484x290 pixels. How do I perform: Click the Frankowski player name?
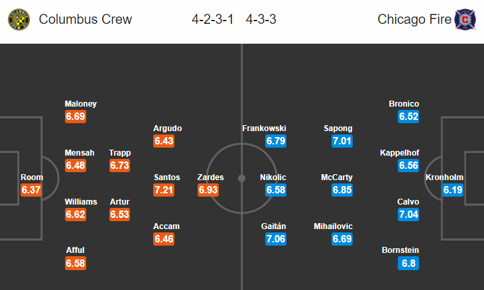coord(264,128)
